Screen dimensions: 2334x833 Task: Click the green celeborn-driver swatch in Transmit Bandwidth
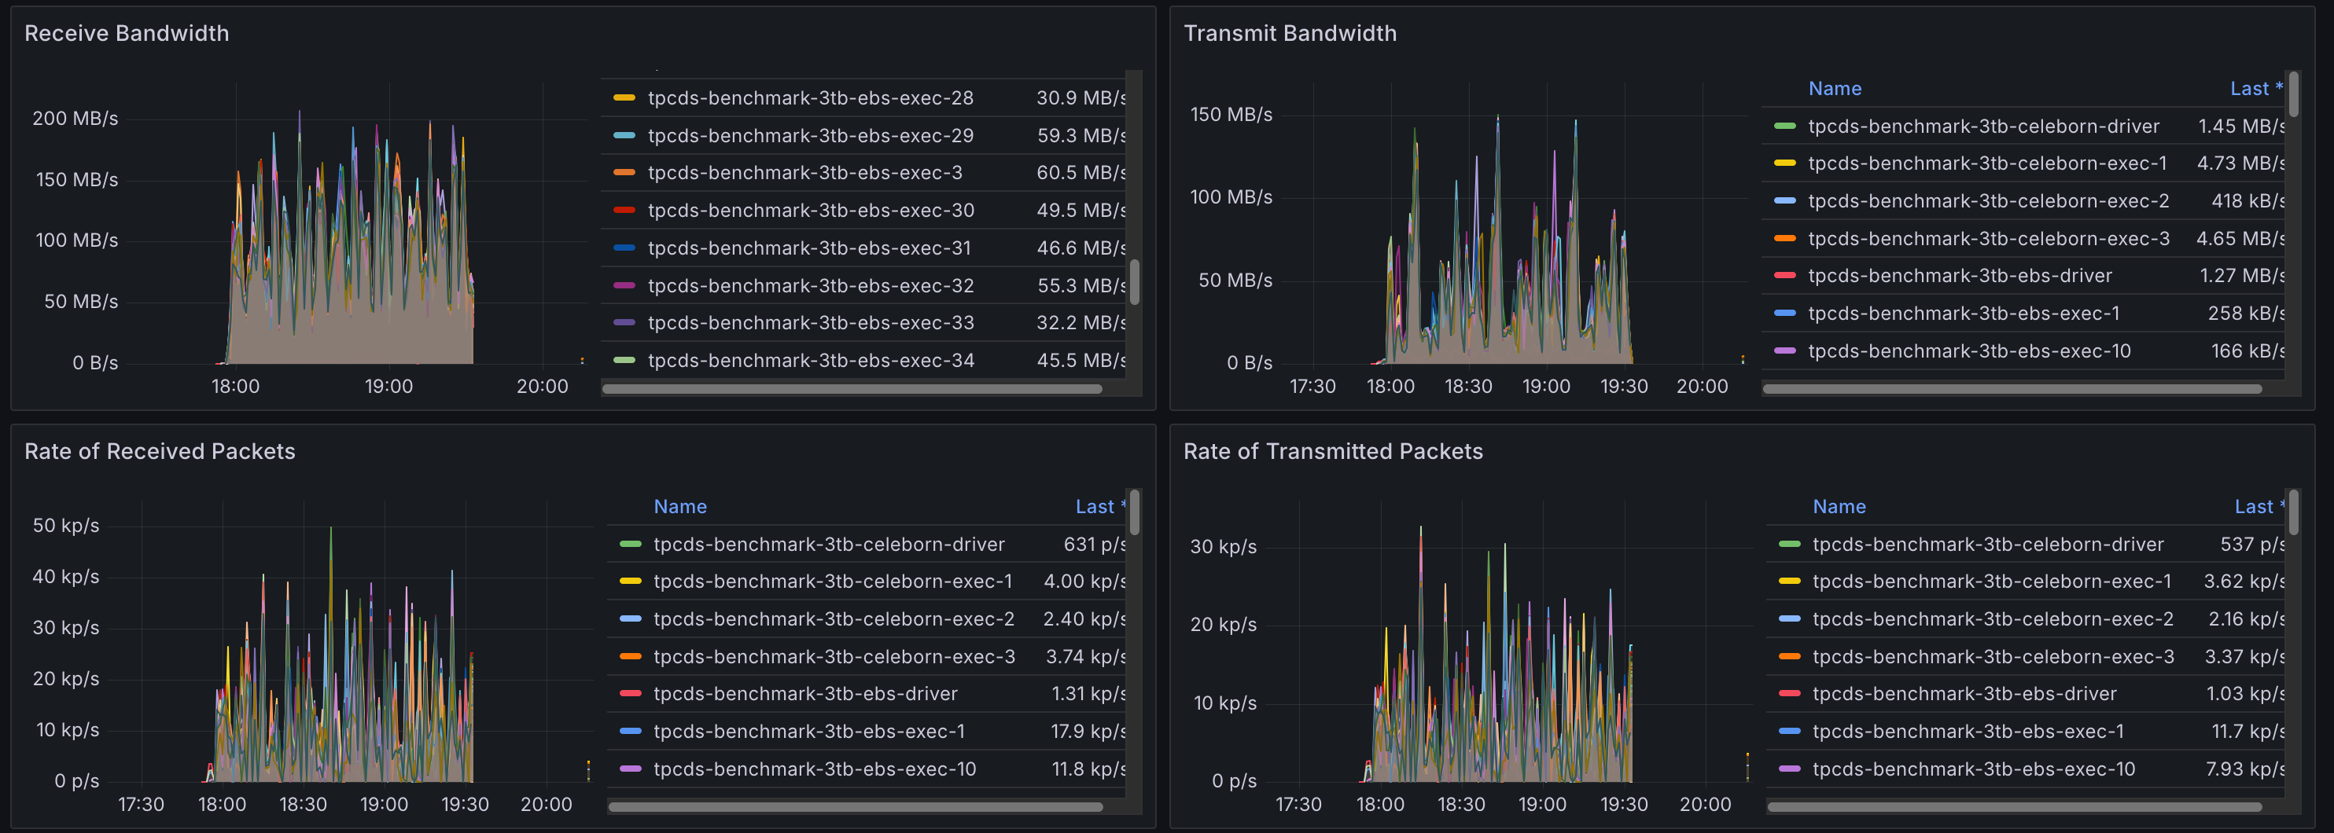(1784, 127)
